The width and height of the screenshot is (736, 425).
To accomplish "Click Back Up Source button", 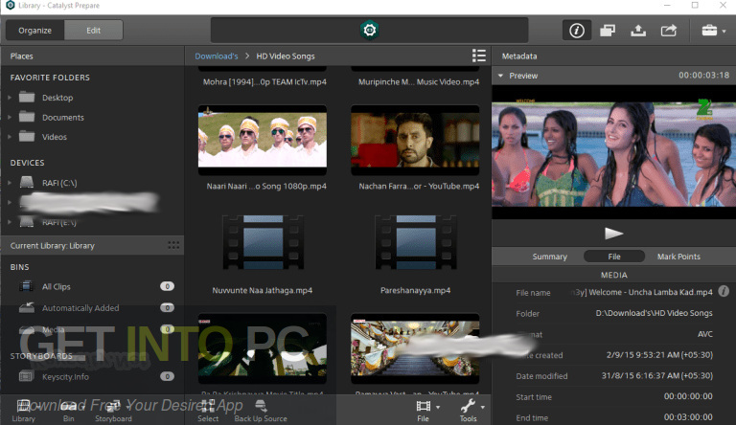I will pos(261,411).
